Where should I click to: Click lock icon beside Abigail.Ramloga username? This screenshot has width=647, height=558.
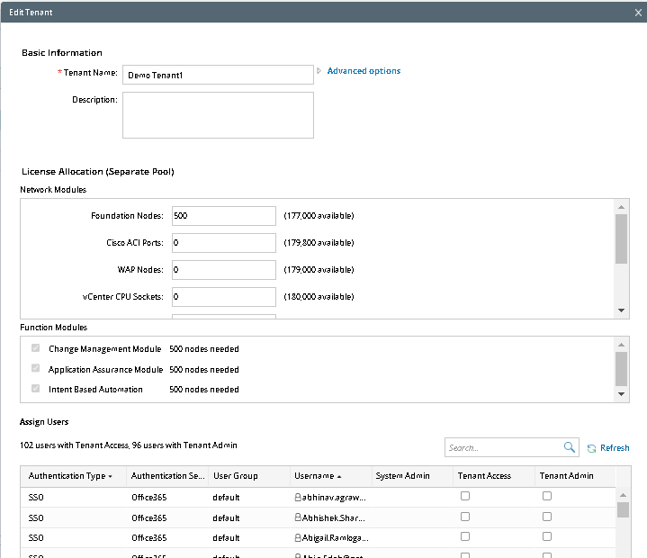click(x=297, y=538)
